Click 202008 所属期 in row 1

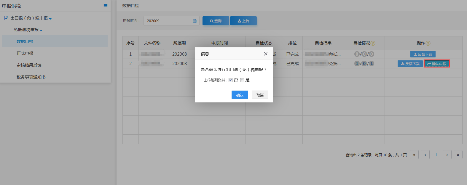(x=179, y=54)
